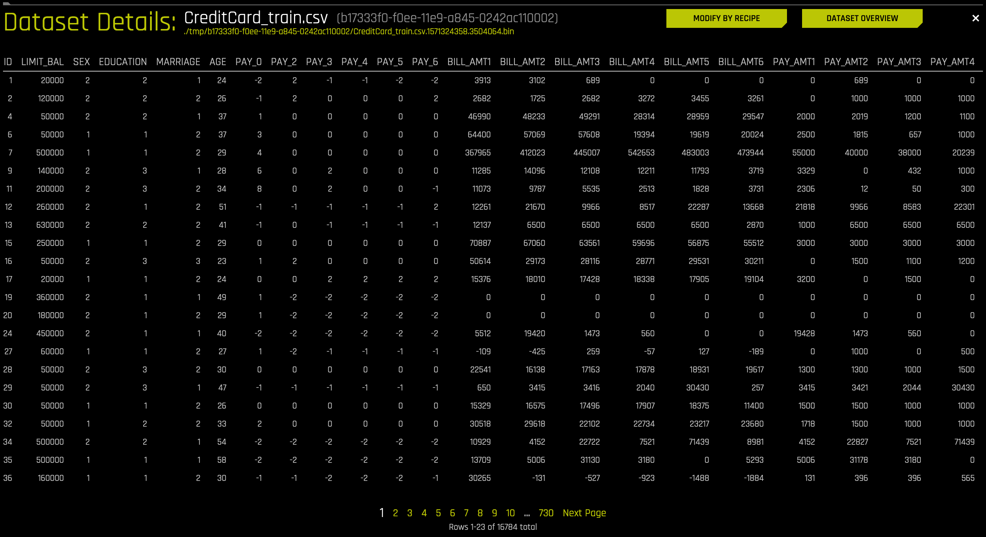Click Next Page to advance rows
Image resolution: width=986 pixels, height=537 pixels.
(584, 513)
